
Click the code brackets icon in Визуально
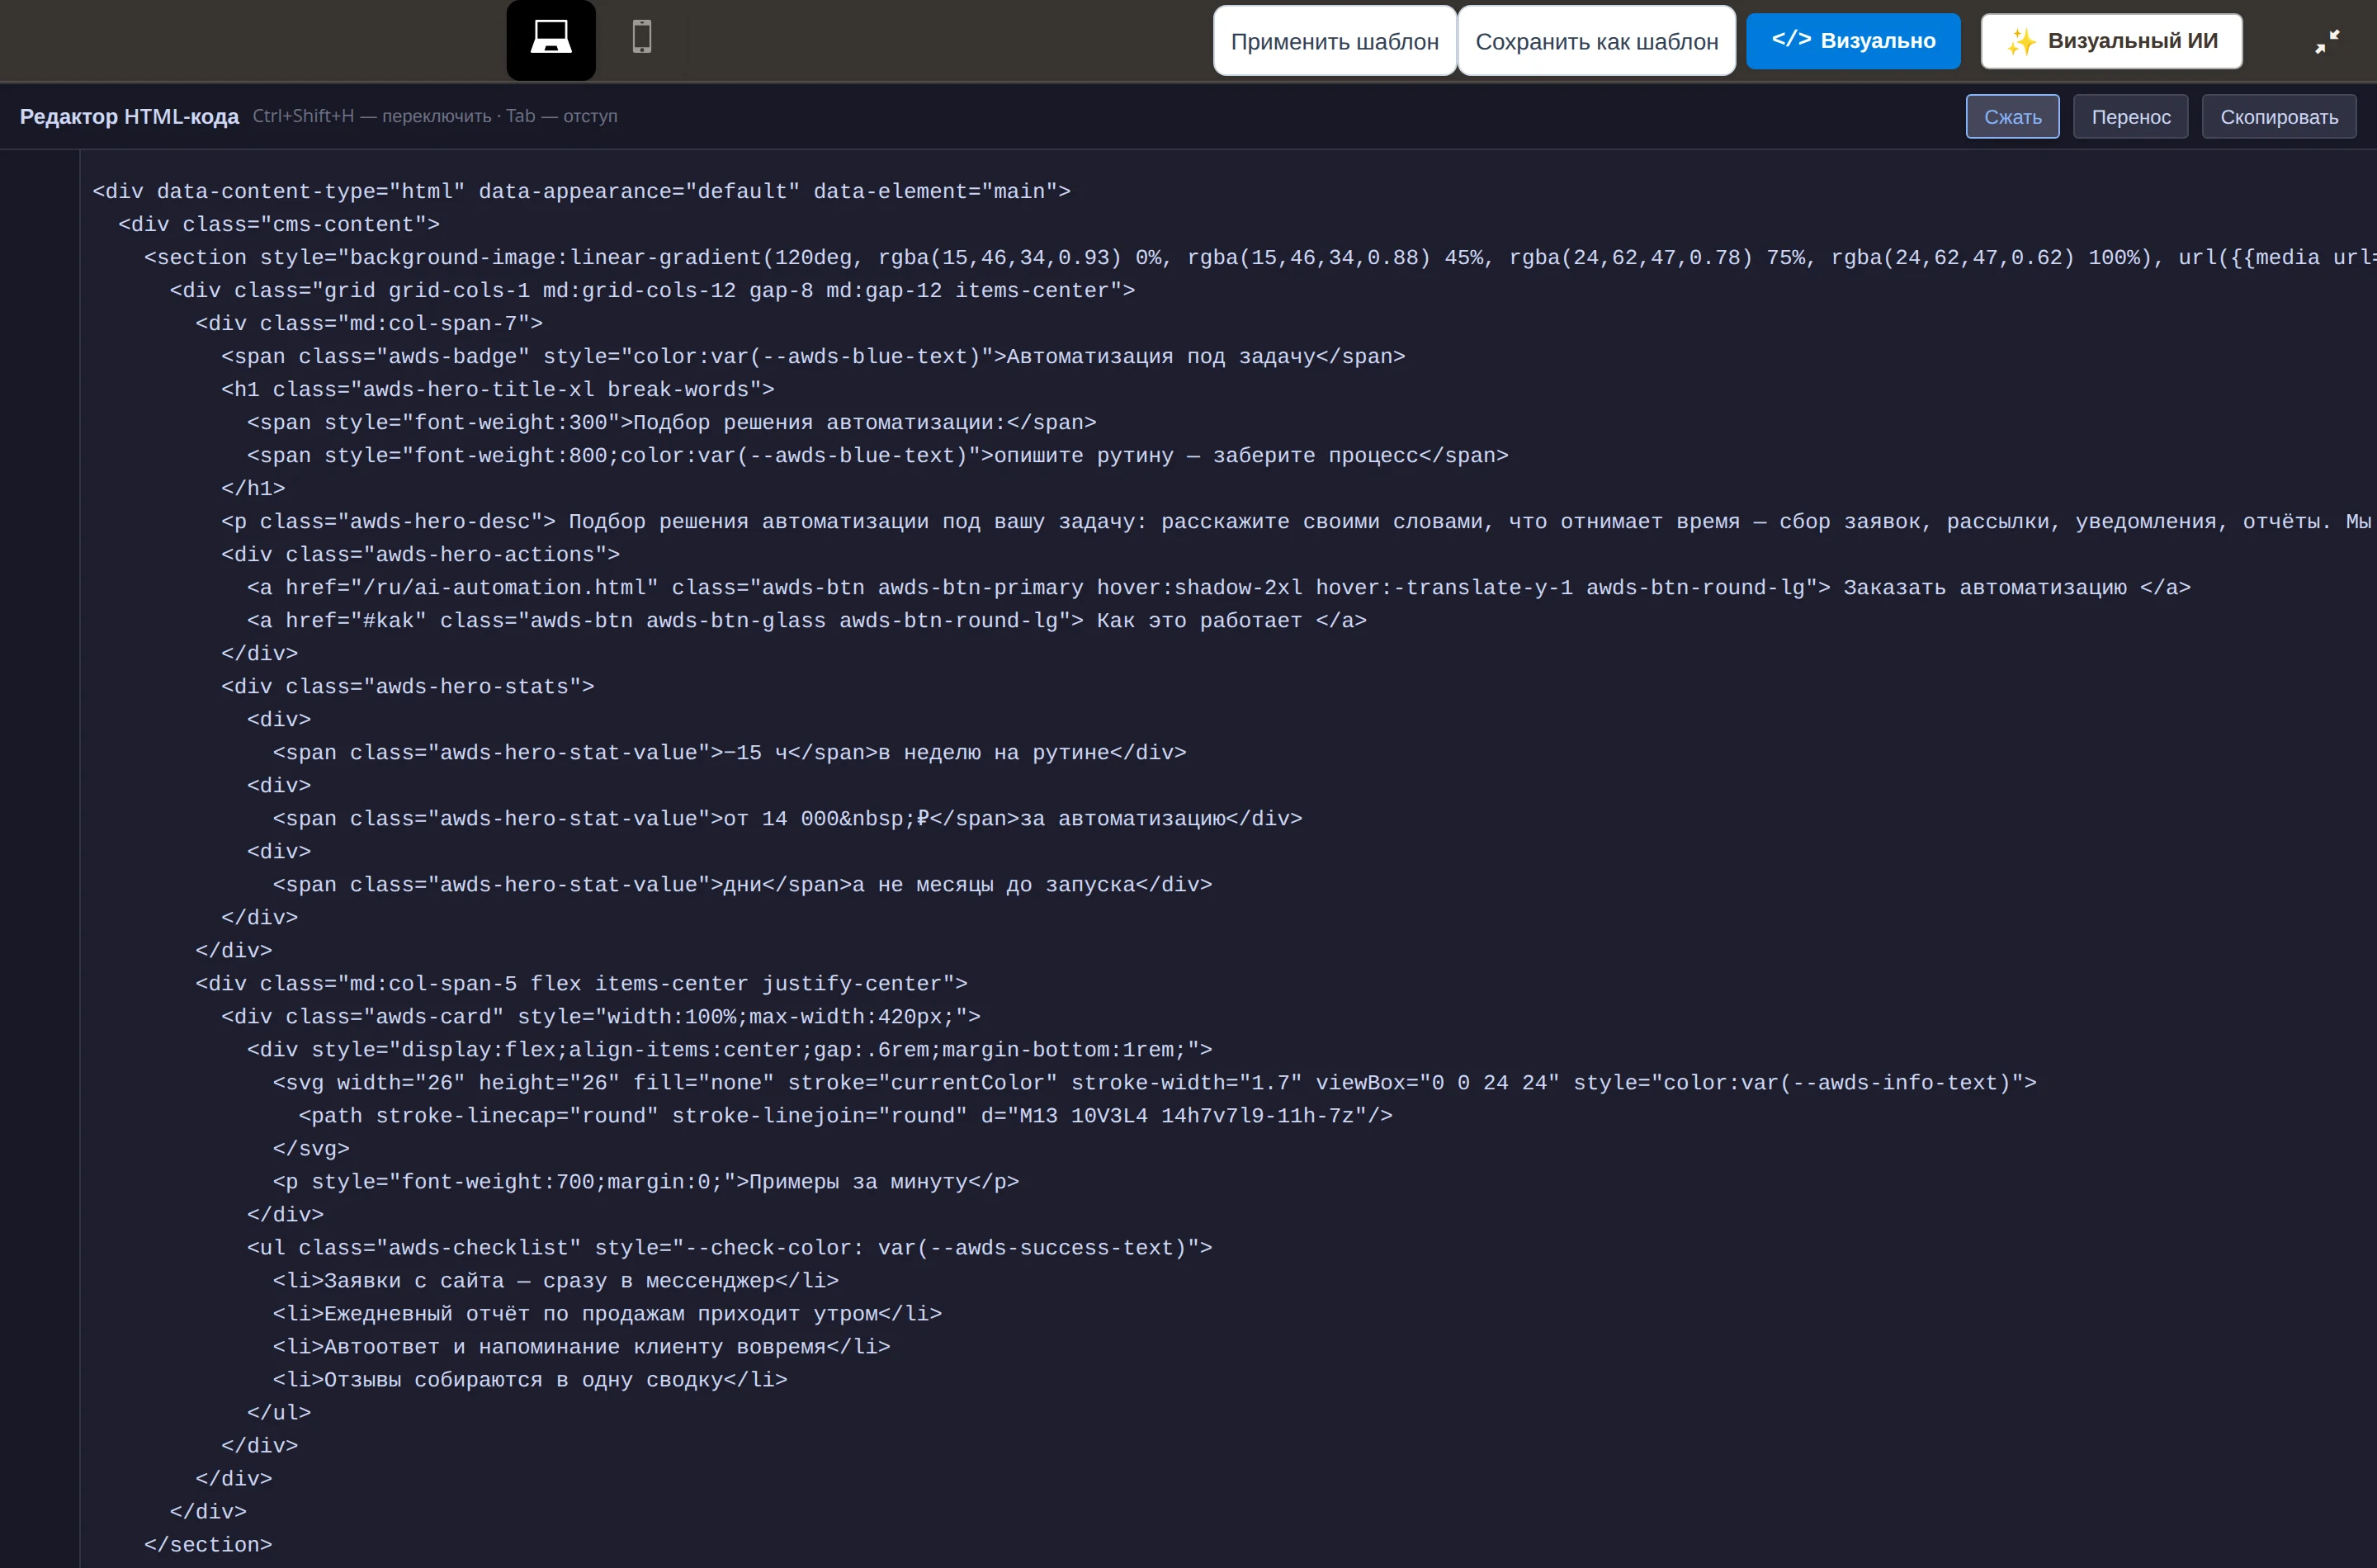pyautogui.click(x=1791, y=40)
